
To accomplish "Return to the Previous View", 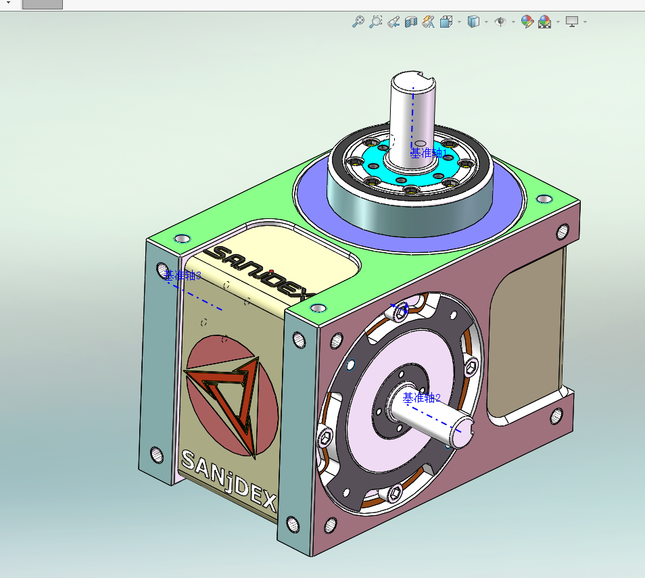I will coord(393,22).
